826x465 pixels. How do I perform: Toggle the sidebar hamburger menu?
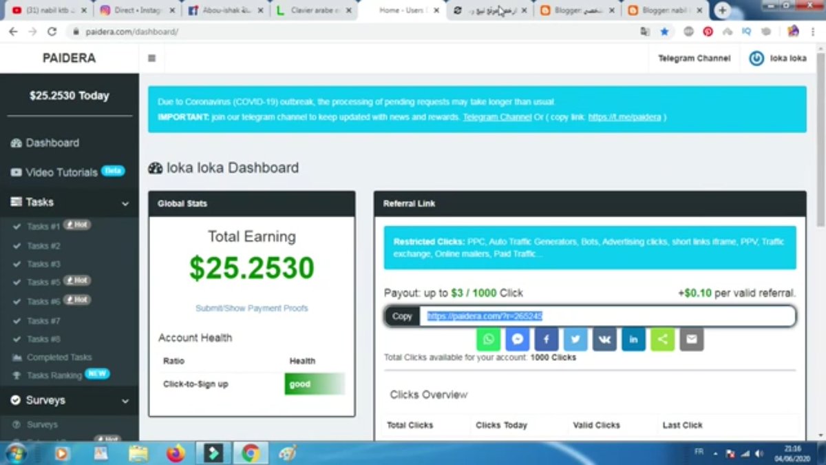[x=151, y=58]
